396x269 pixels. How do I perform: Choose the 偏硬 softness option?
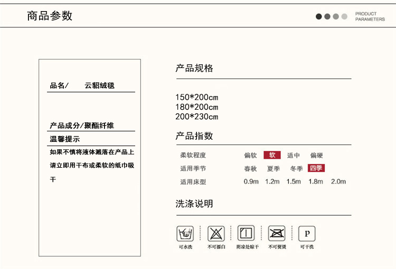pyautogui.click(x=317, y=155)
